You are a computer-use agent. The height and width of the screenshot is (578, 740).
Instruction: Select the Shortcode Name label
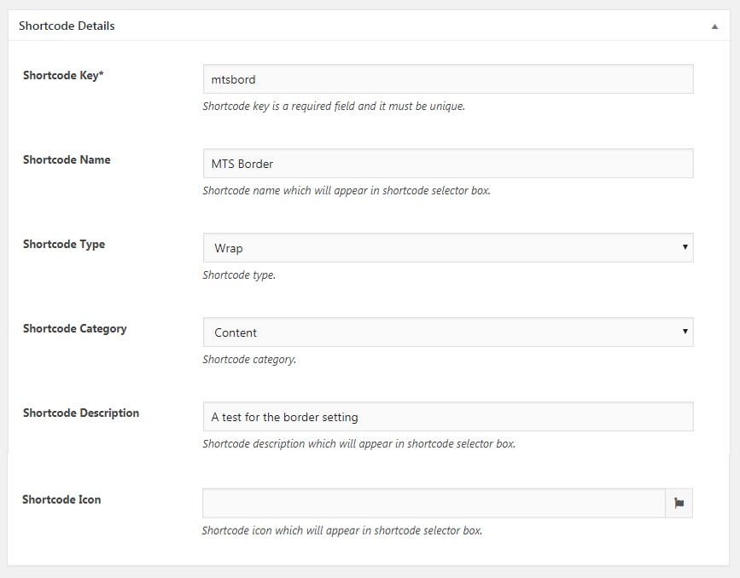tap(67, 159)
